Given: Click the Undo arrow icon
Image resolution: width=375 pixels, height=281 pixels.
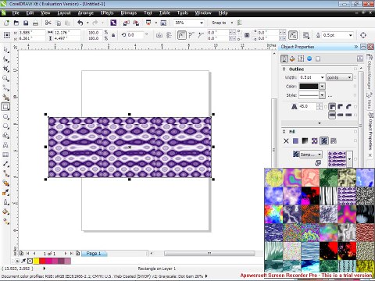Looking at the screenshot, I should point(80,23).
